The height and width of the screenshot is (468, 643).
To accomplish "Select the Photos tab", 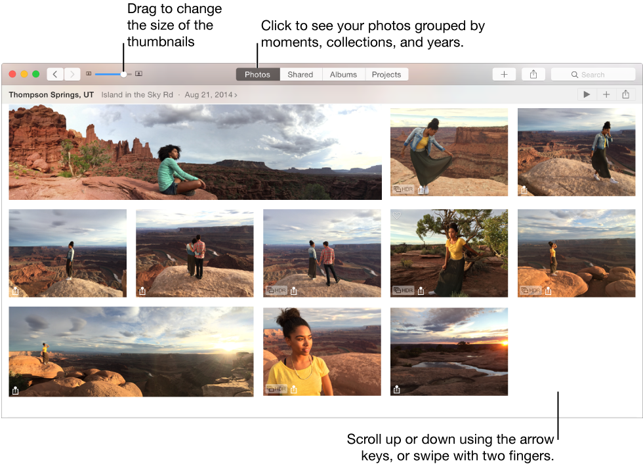I will [x=257, y=74].
